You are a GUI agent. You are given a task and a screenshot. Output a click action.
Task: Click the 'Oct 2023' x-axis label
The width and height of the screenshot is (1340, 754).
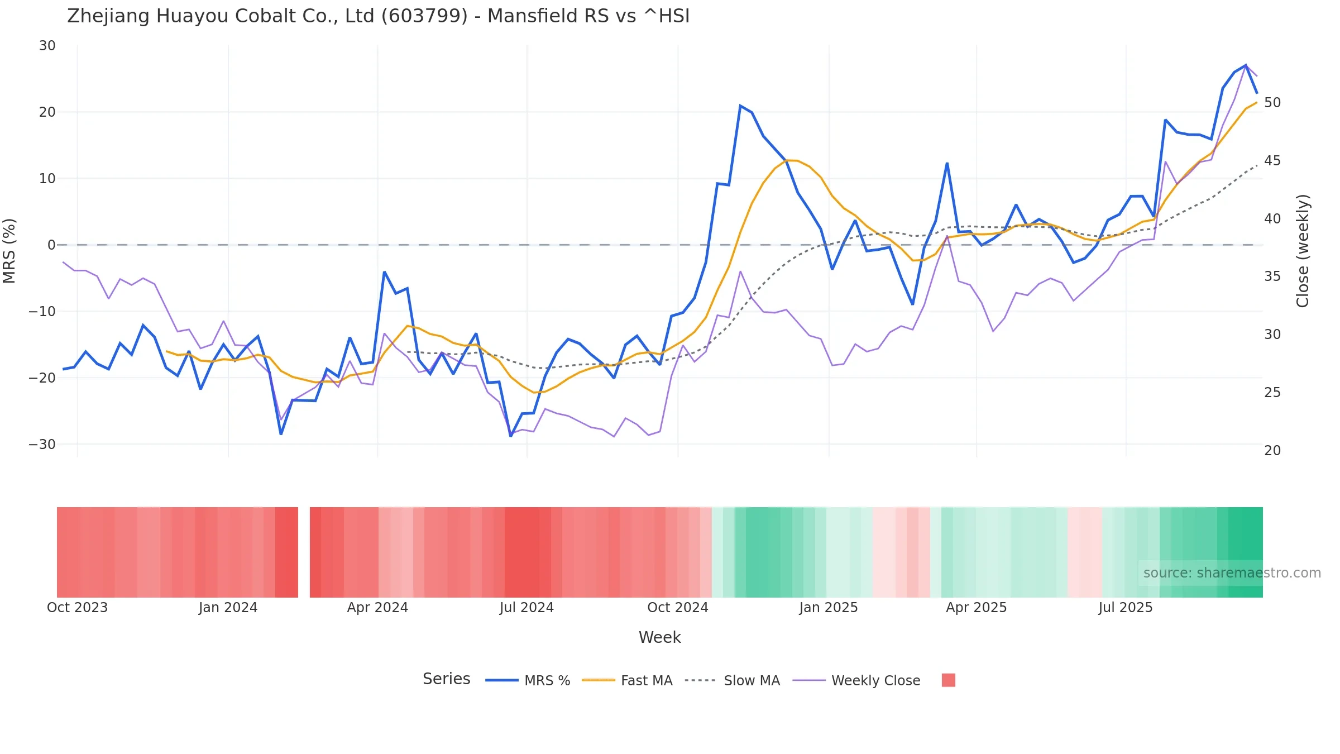click(x=77, y=608)
